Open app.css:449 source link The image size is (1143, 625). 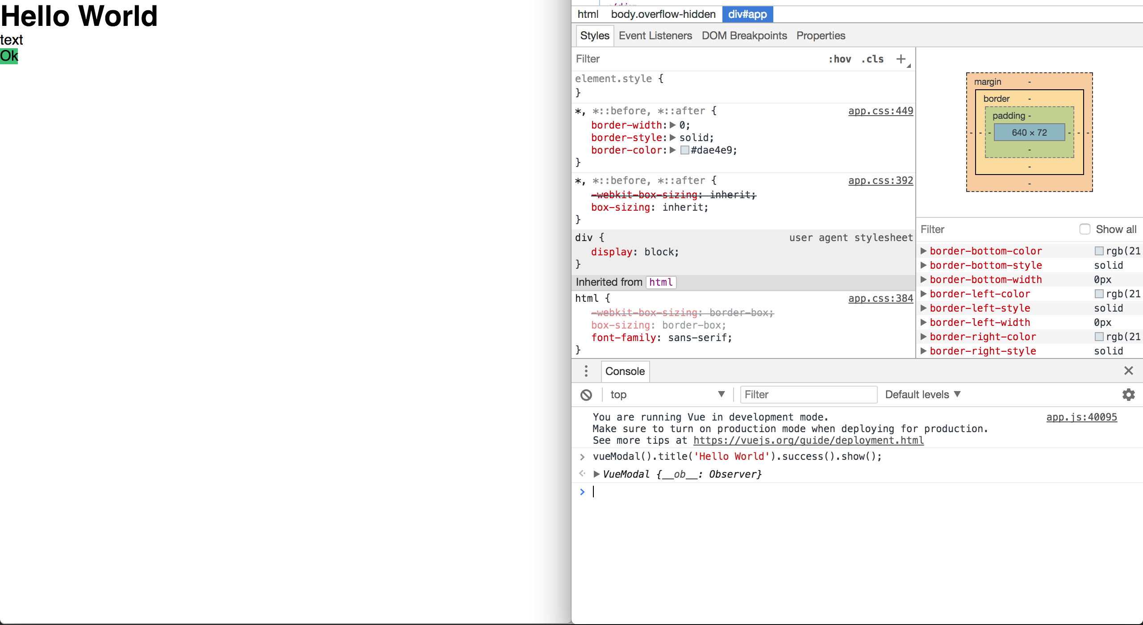point(880,111)
